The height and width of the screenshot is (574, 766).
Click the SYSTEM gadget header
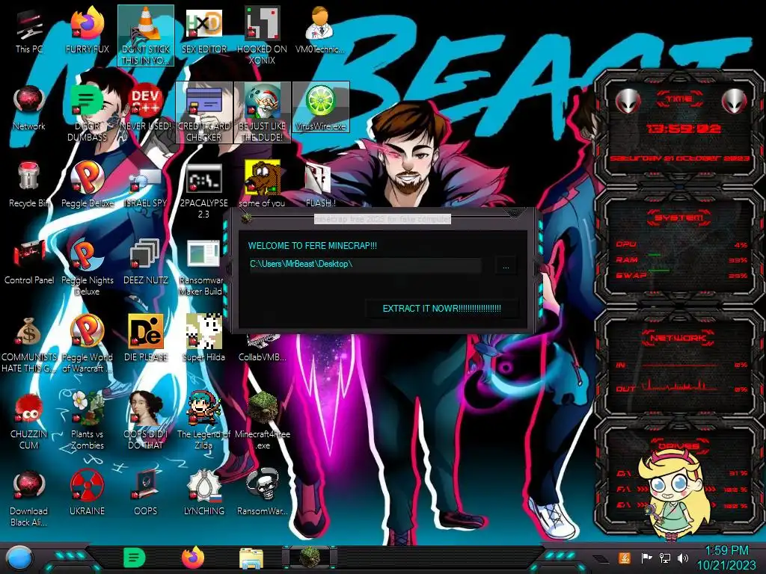click(x=679, y=217)
